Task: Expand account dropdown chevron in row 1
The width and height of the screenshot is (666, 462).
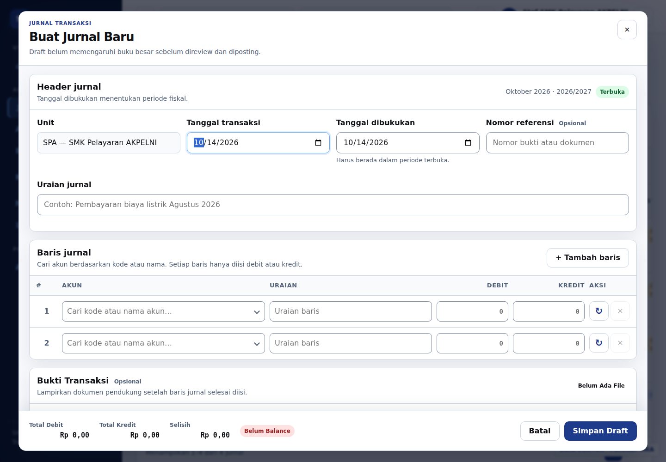Action: pyautogui.click(x=257, y=312)
